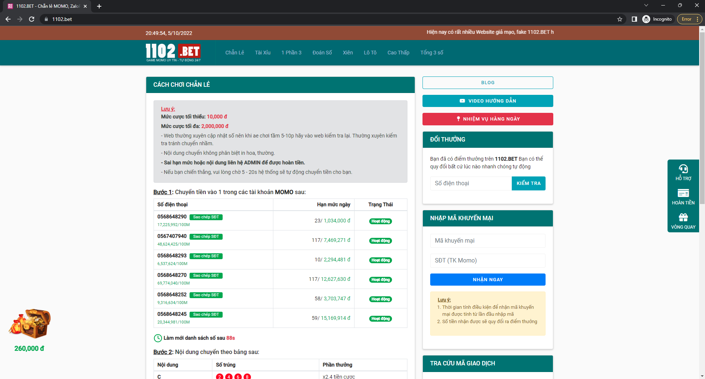Focus the SĐT (TK Momo) input field

pyautogui.click(x=488, y=260)
